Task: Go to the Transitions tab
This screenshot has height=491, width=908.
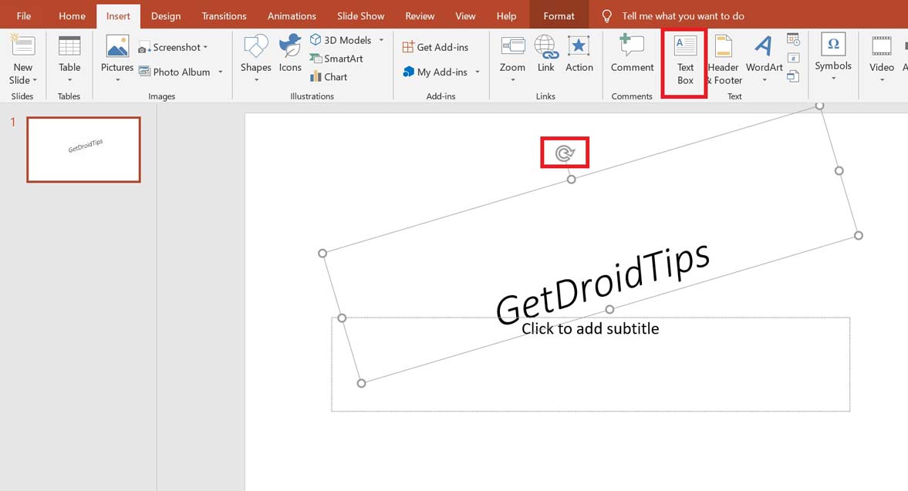Action: pyautogui.click(x=224, y=16)
